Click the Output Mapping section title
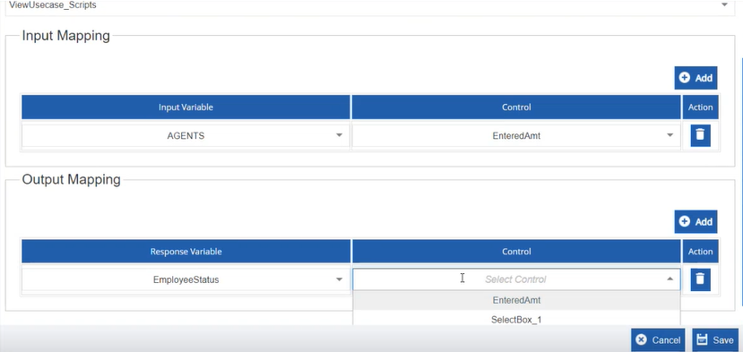743x352 pixels. pos(71,179)
